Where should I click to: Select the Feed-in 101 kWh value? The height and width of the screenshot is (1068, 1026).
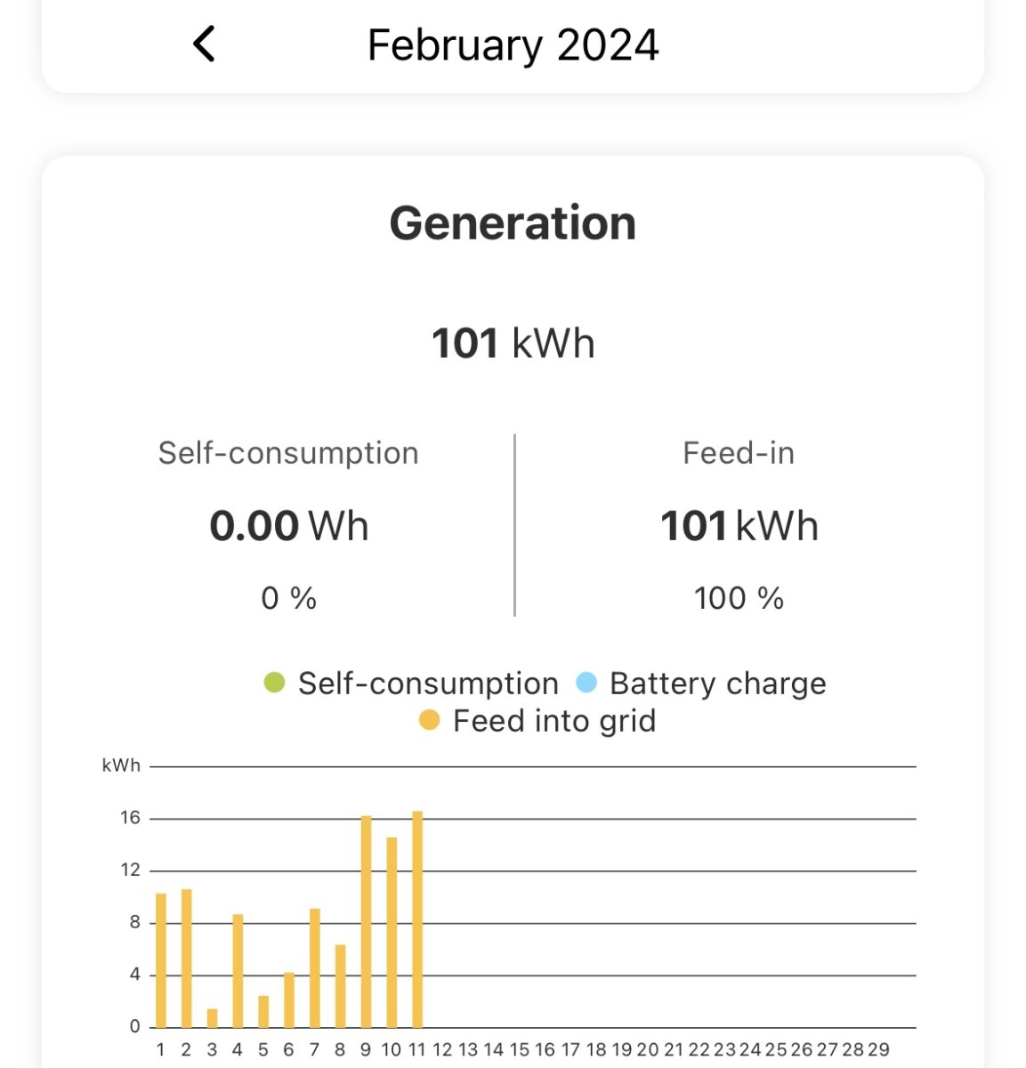click(739, 526)
